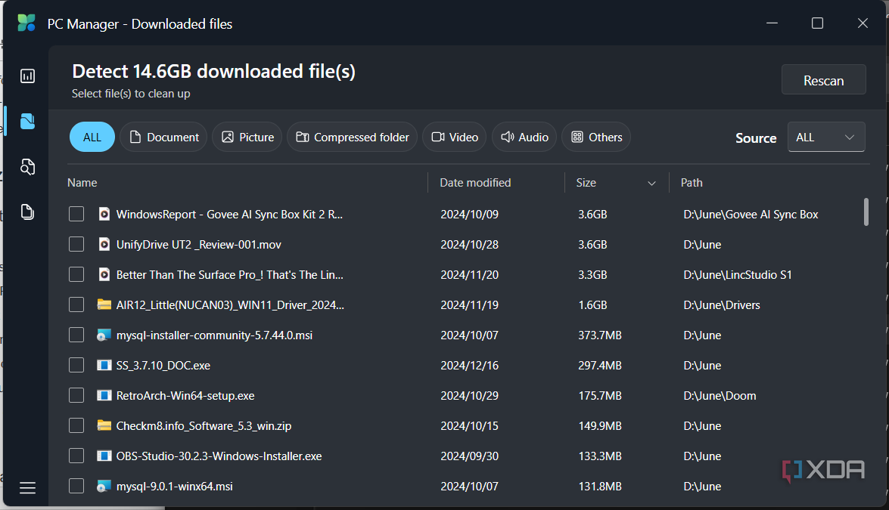Filter by Video type
The image size is (889, 510).
point(454,137)
